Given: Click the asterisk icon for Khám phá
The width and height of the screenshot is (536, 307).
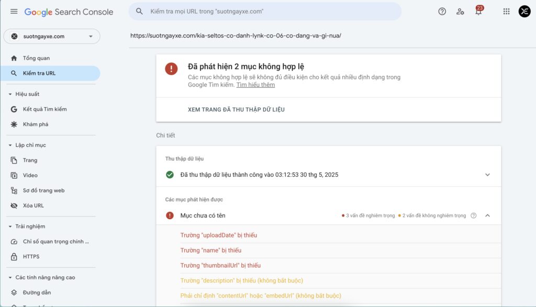Looking at the screenshot, I should [x=14, y=124].
